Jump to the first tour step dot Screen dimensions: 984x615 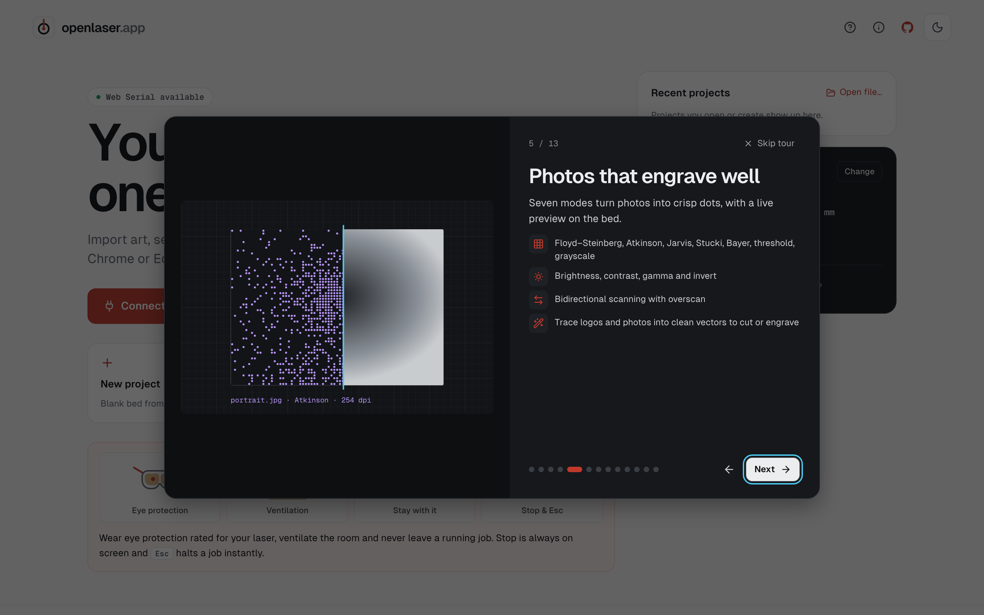click(x=531, y=469)
